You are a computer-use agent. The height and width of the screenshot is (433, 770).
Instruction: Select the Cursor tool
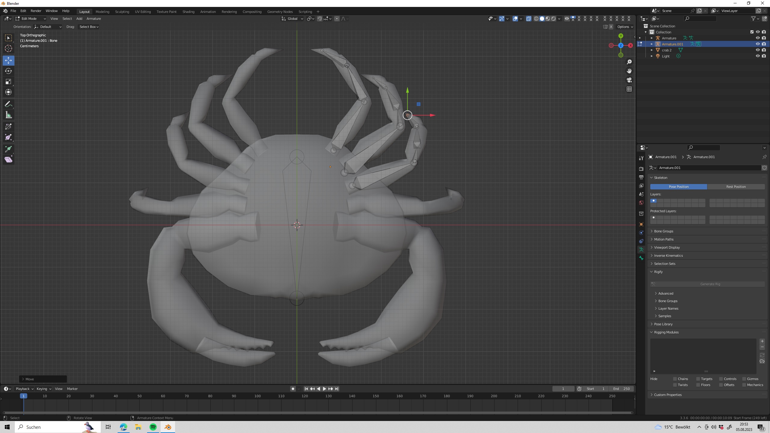(8, 48)
